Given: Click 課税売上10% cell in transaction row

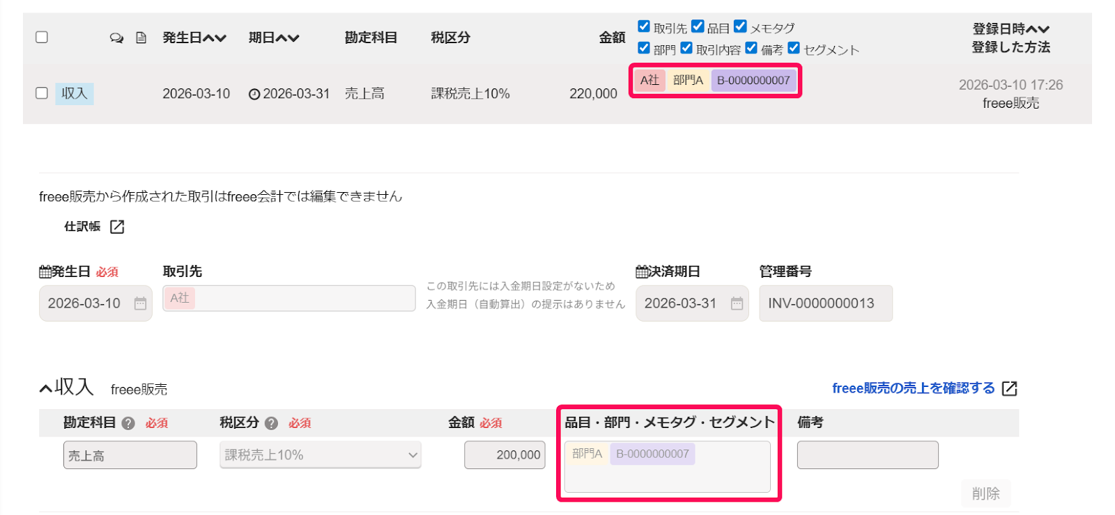Looking at the screenshot, I should click(x=470, y=93).
